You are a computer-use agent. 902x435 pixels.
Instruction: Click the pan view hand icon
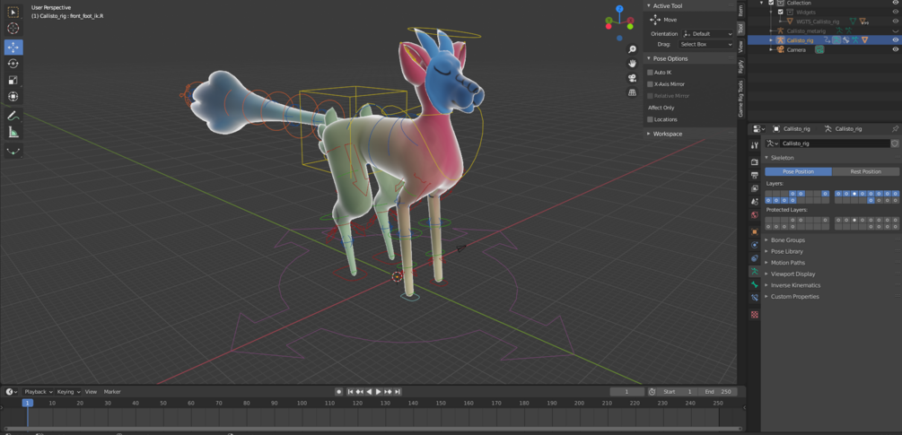tap(632, 63)
